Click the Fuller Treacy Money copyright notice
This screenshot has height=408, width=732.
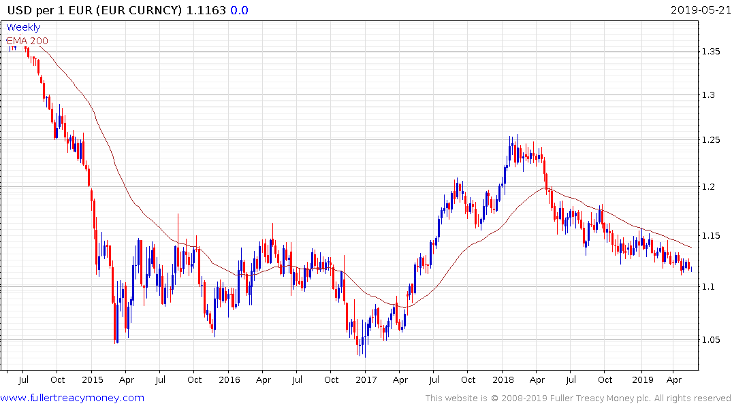coord(578,398)
